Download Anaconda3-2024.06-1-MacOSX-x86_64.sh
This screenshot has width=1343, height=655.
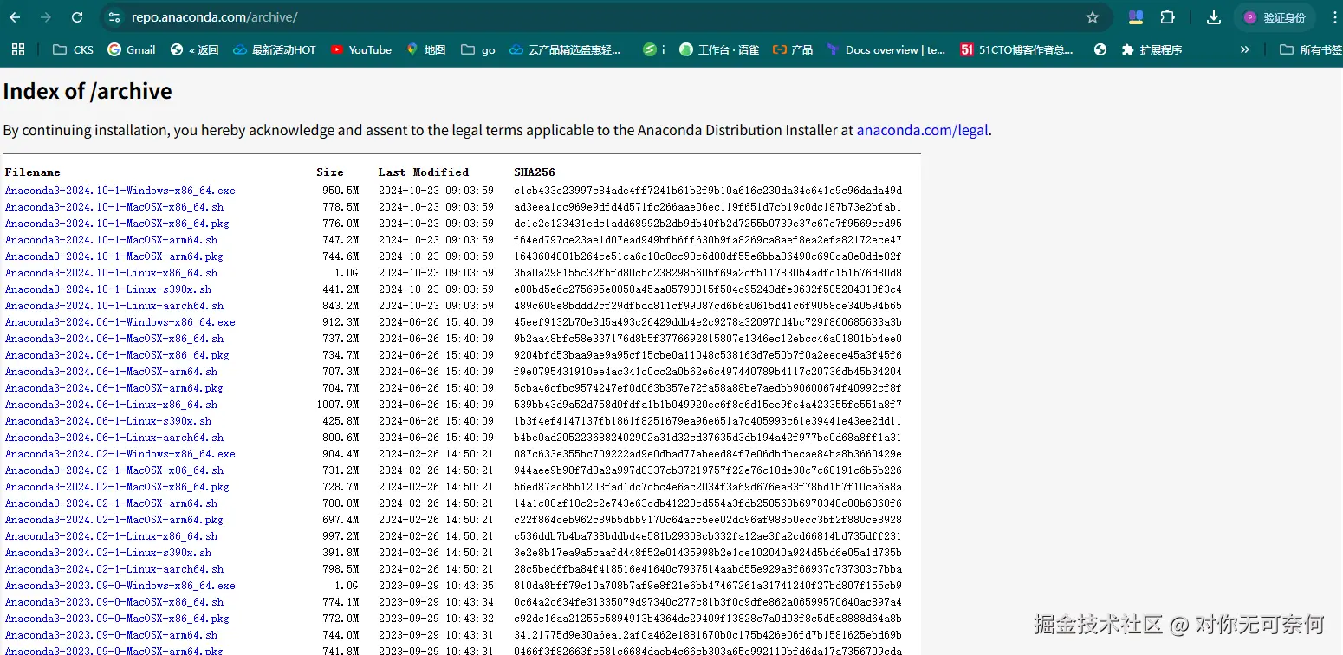coord(114,339)
